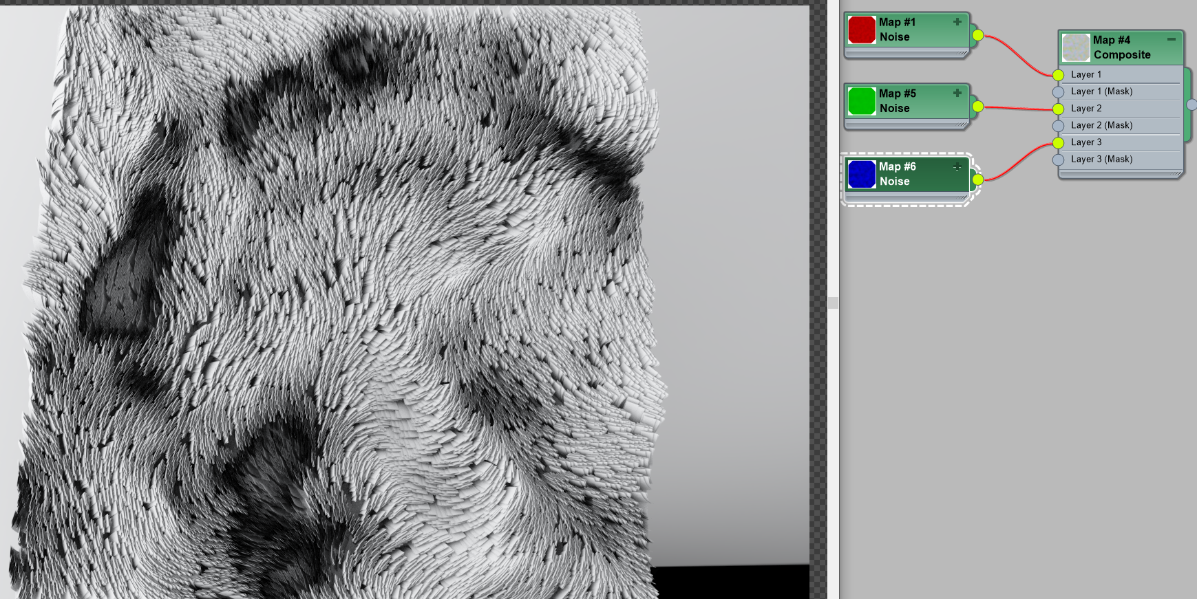Click the Layer 3 (Mask) input socket
This screenshot has height=599, width=1197.
[1058, 160]
